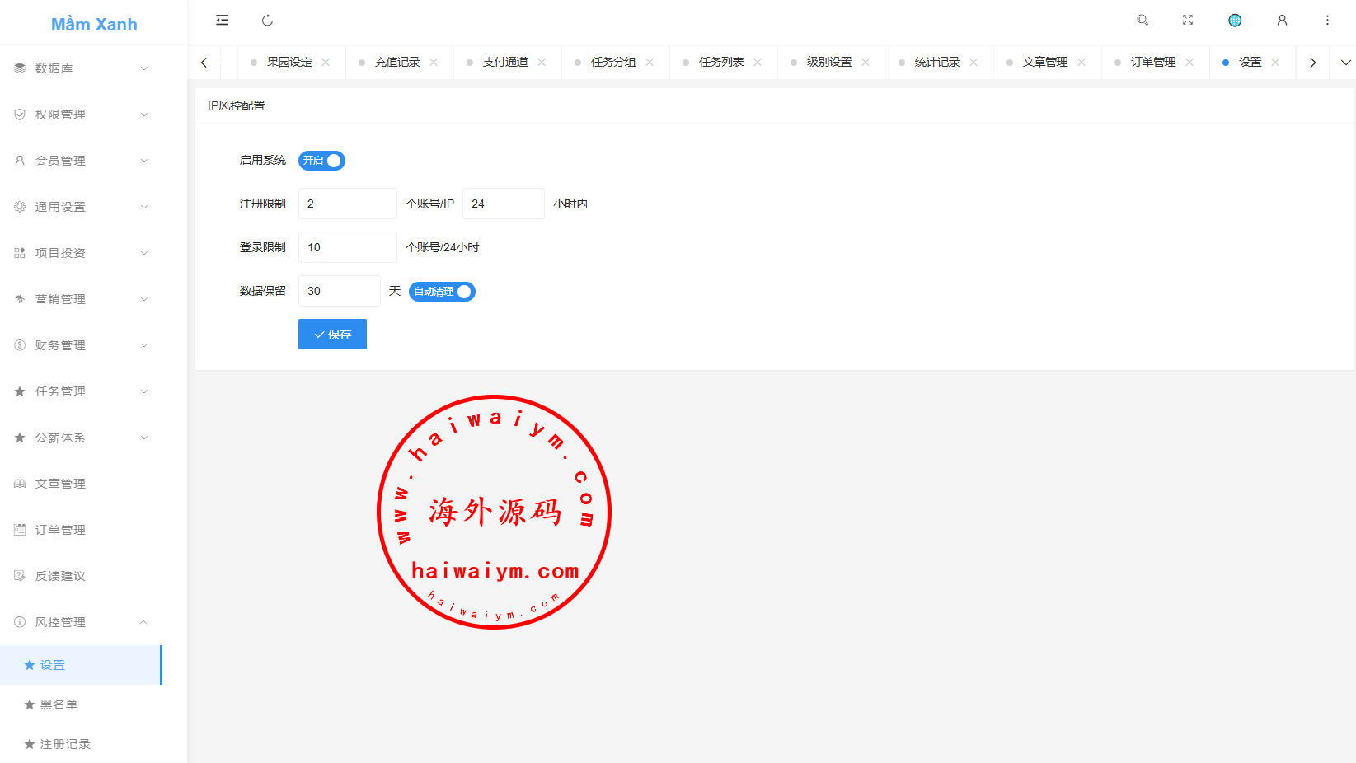Close the 支付通道 tab

coord(542,63)
